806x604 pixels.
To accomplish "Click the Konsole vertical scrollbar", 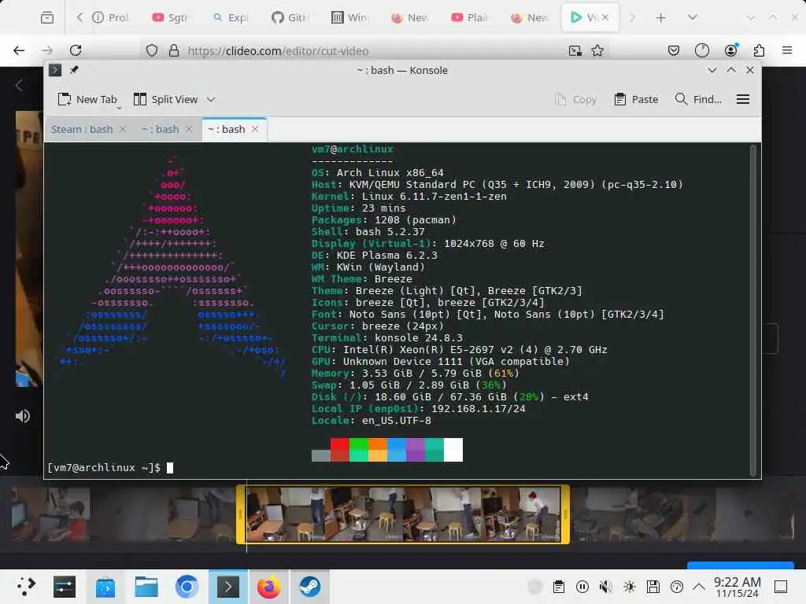I will pyautogui.click(x=753, y=310).
